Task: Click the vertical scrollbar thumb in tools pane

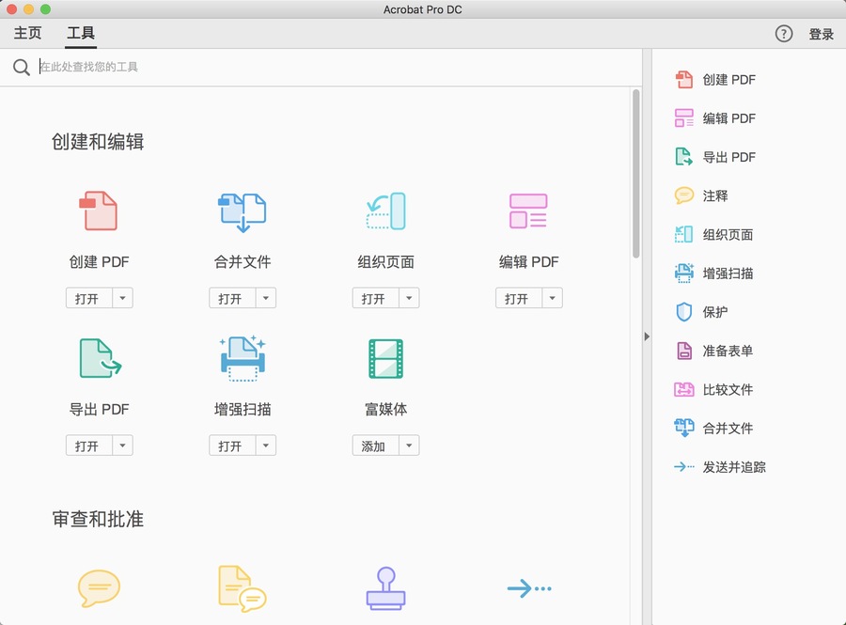Action: (x=636, y=174)
